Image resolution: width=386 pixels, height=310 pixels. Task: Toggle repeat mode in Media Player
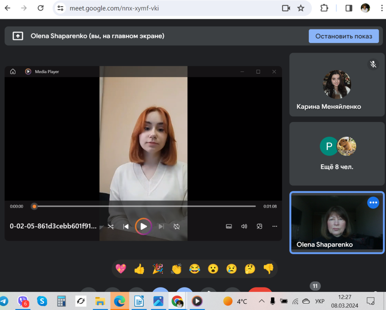click(x=176, y=226)
